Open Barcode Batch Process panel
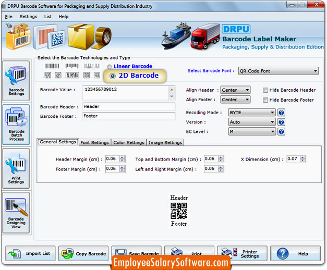Image resolution: width=327 pixels, height=270 pixels. (16, 125)
